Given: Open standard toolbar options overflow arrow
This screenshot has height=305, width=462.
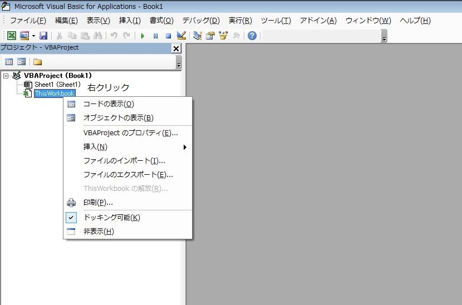Looking at the screenshot, I should (x=384, y=36).
